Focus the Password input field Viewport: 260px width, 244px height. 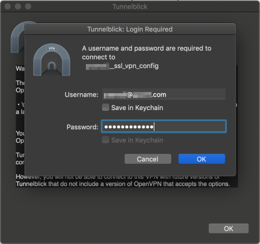coord(164,126)
